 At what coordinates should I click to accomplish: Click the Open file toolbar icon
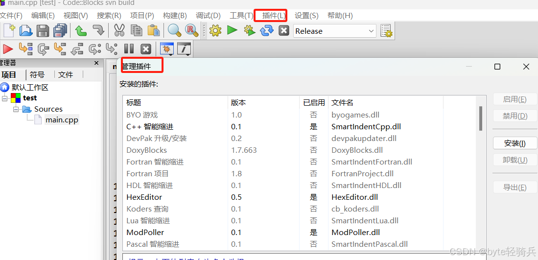click(x=26, y=31)
